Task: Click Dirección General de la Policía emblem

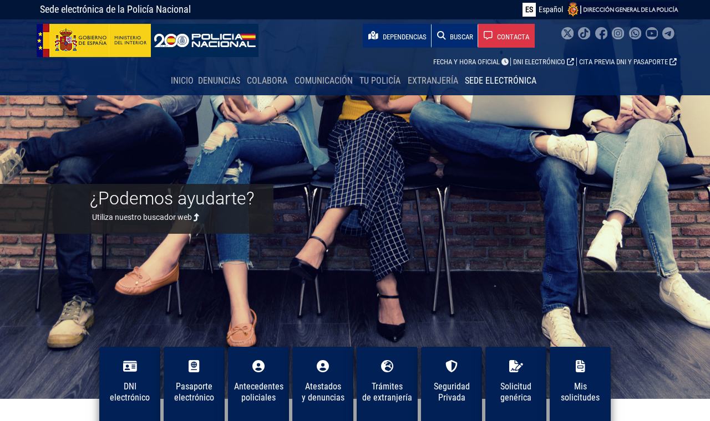Action: pyautogui.click(x=622, y=9)
